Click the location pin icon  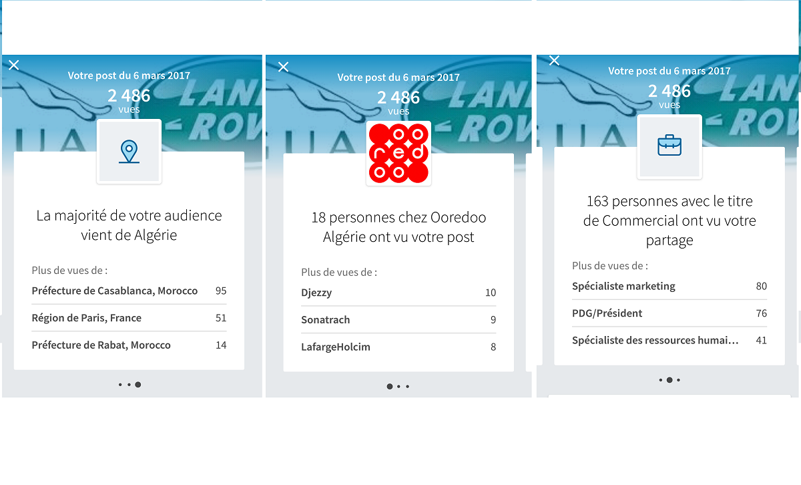click(129, 152)
